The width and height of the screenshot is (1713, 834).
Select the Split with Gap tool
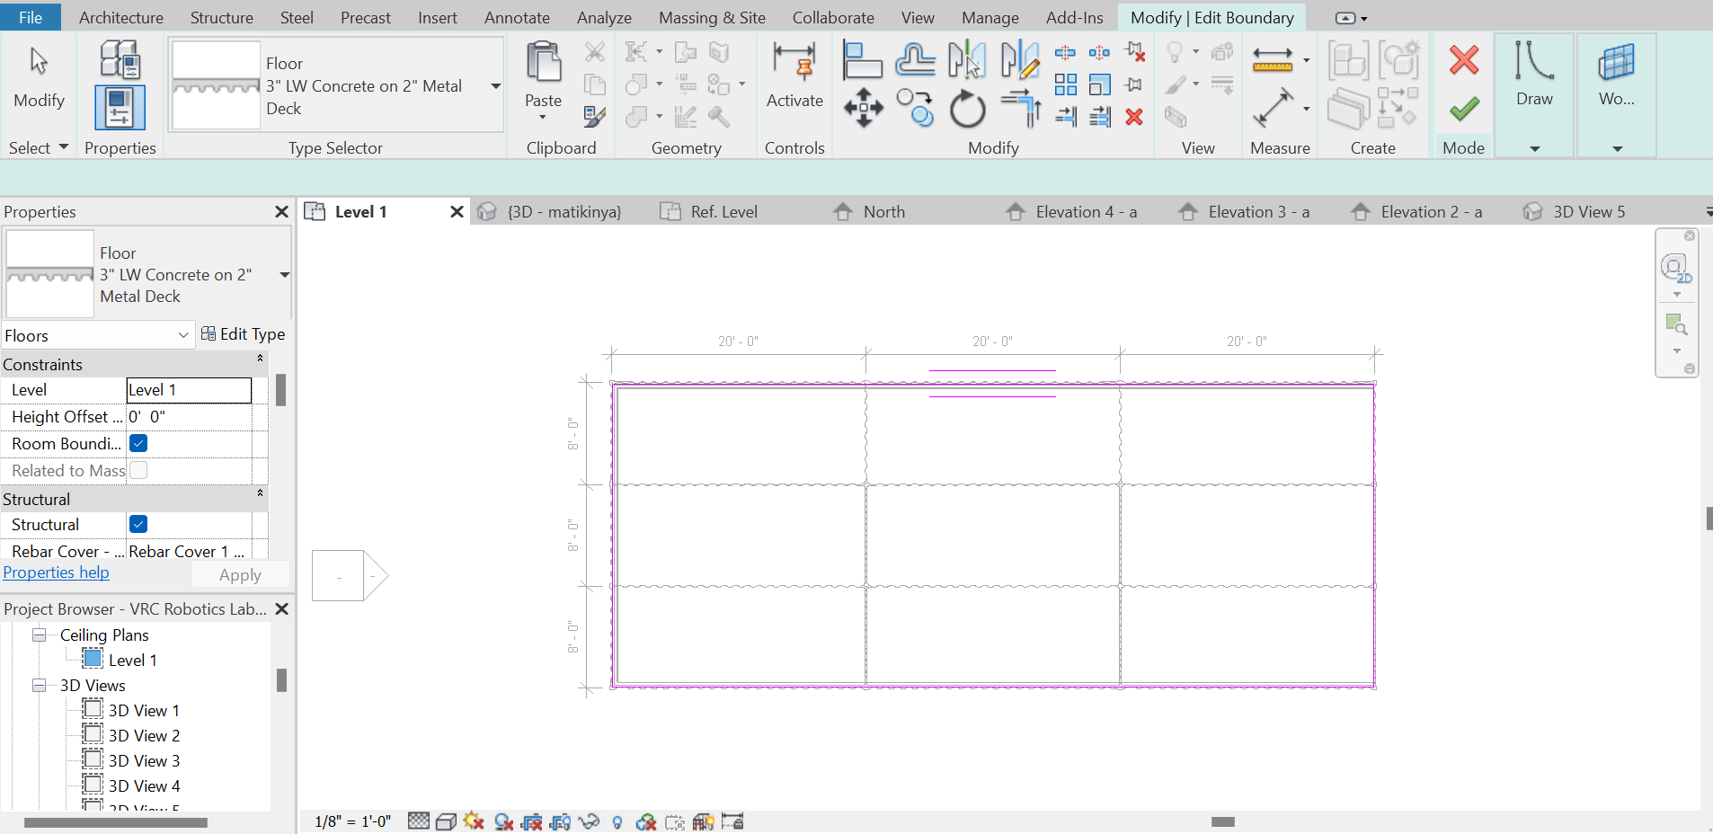[x=1099, y=53]
